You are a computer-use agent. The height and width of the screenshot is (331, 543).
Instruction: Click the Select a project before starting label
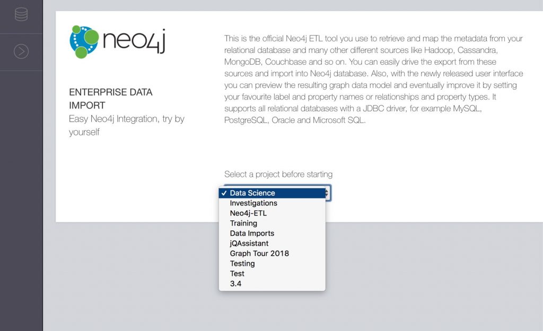[278, 174]
